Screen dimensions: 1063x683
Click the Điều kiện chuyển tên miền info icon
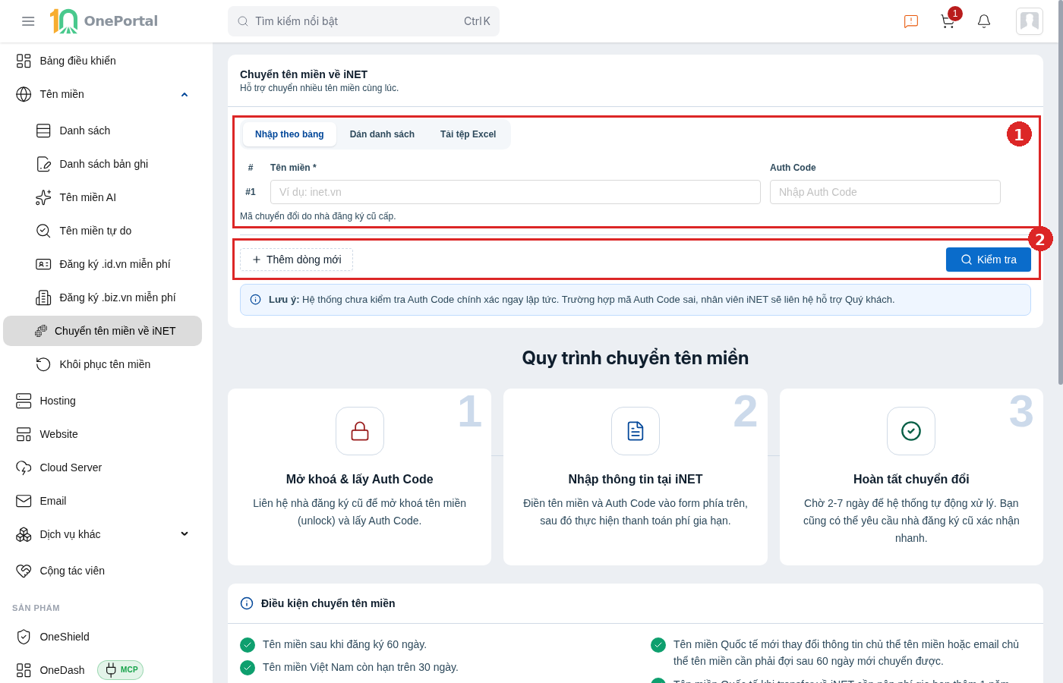(247, 603)
